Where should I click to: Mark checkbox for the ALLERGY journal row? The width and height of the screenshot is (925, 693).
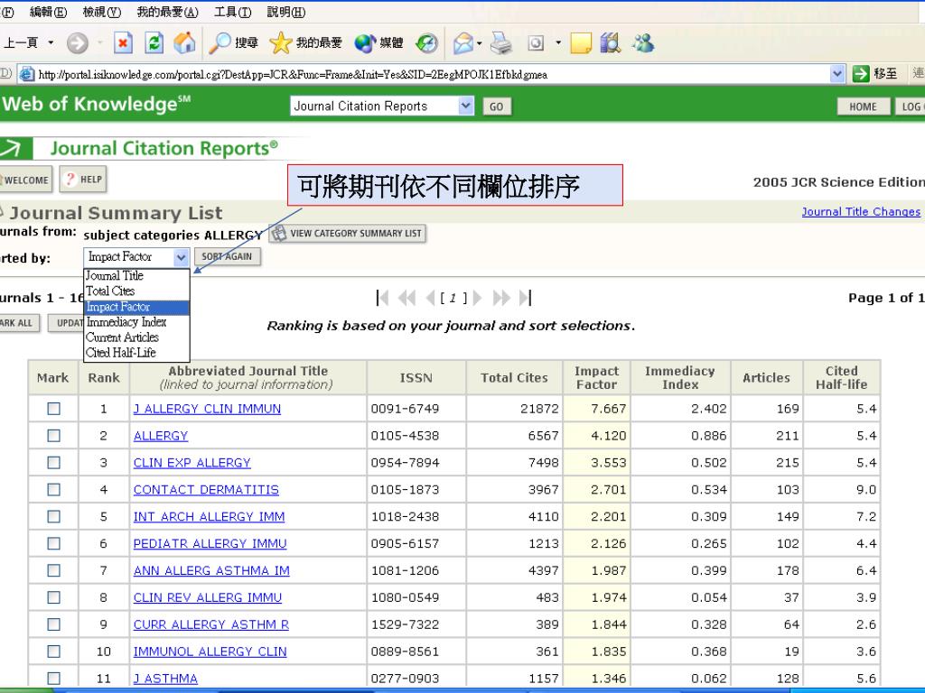click(x=53, y=436)
